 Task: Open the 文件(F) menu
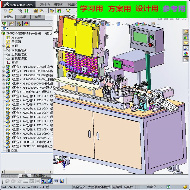coord(45,4)
